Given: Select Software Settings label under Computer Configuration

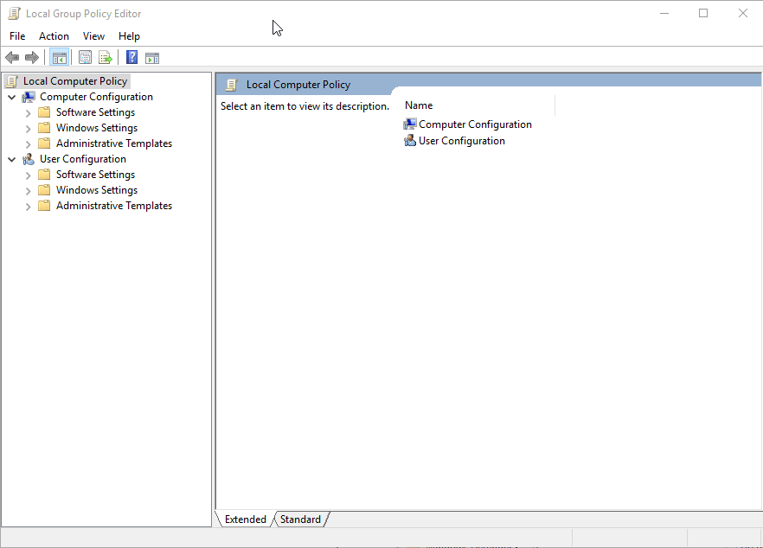Looking at the screenshot, I should click(95, 112).
